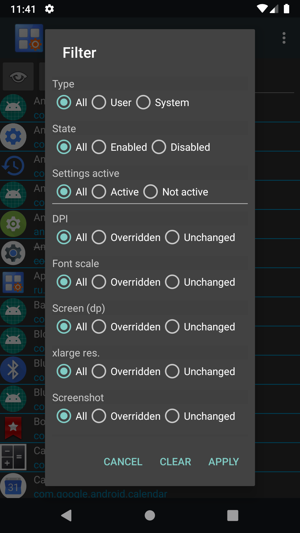This screenshot has width=300, height=533.
Task: Click the eye filter icon
Action: pyautogui.click(x=18, y=76)
